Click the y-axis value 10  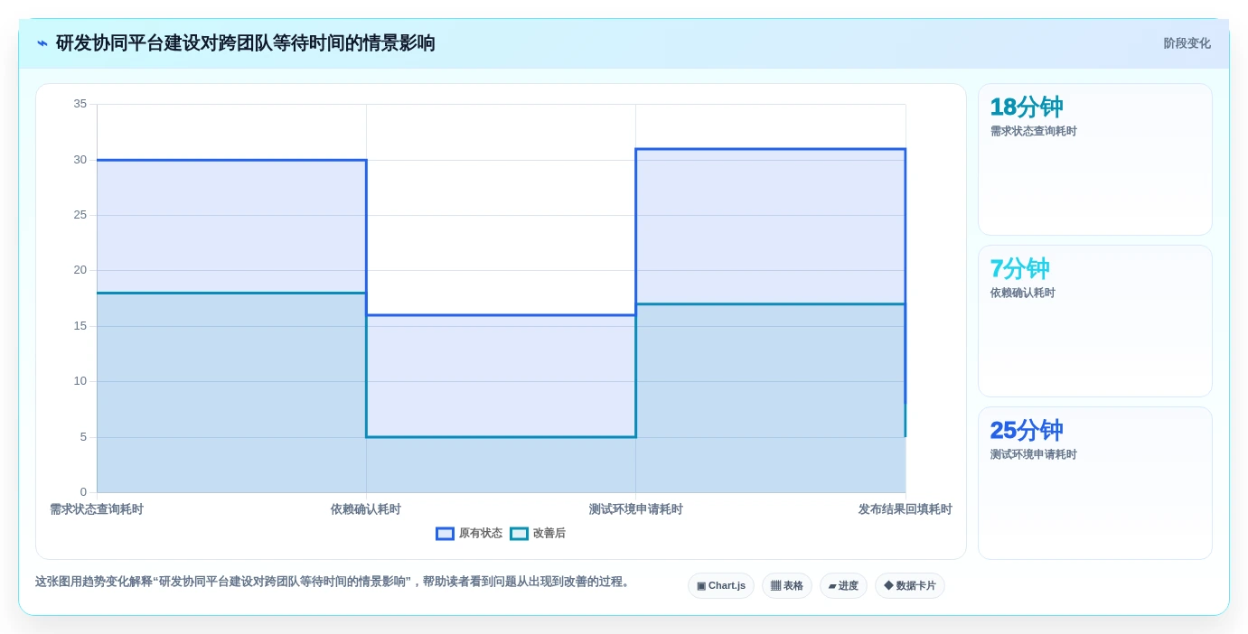pyautogui.click(x=80, y=381)
